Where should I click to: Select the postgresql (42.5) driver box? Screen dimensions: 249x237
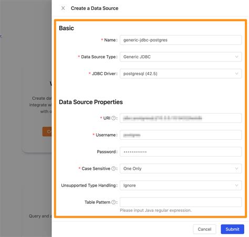(181, 74)
